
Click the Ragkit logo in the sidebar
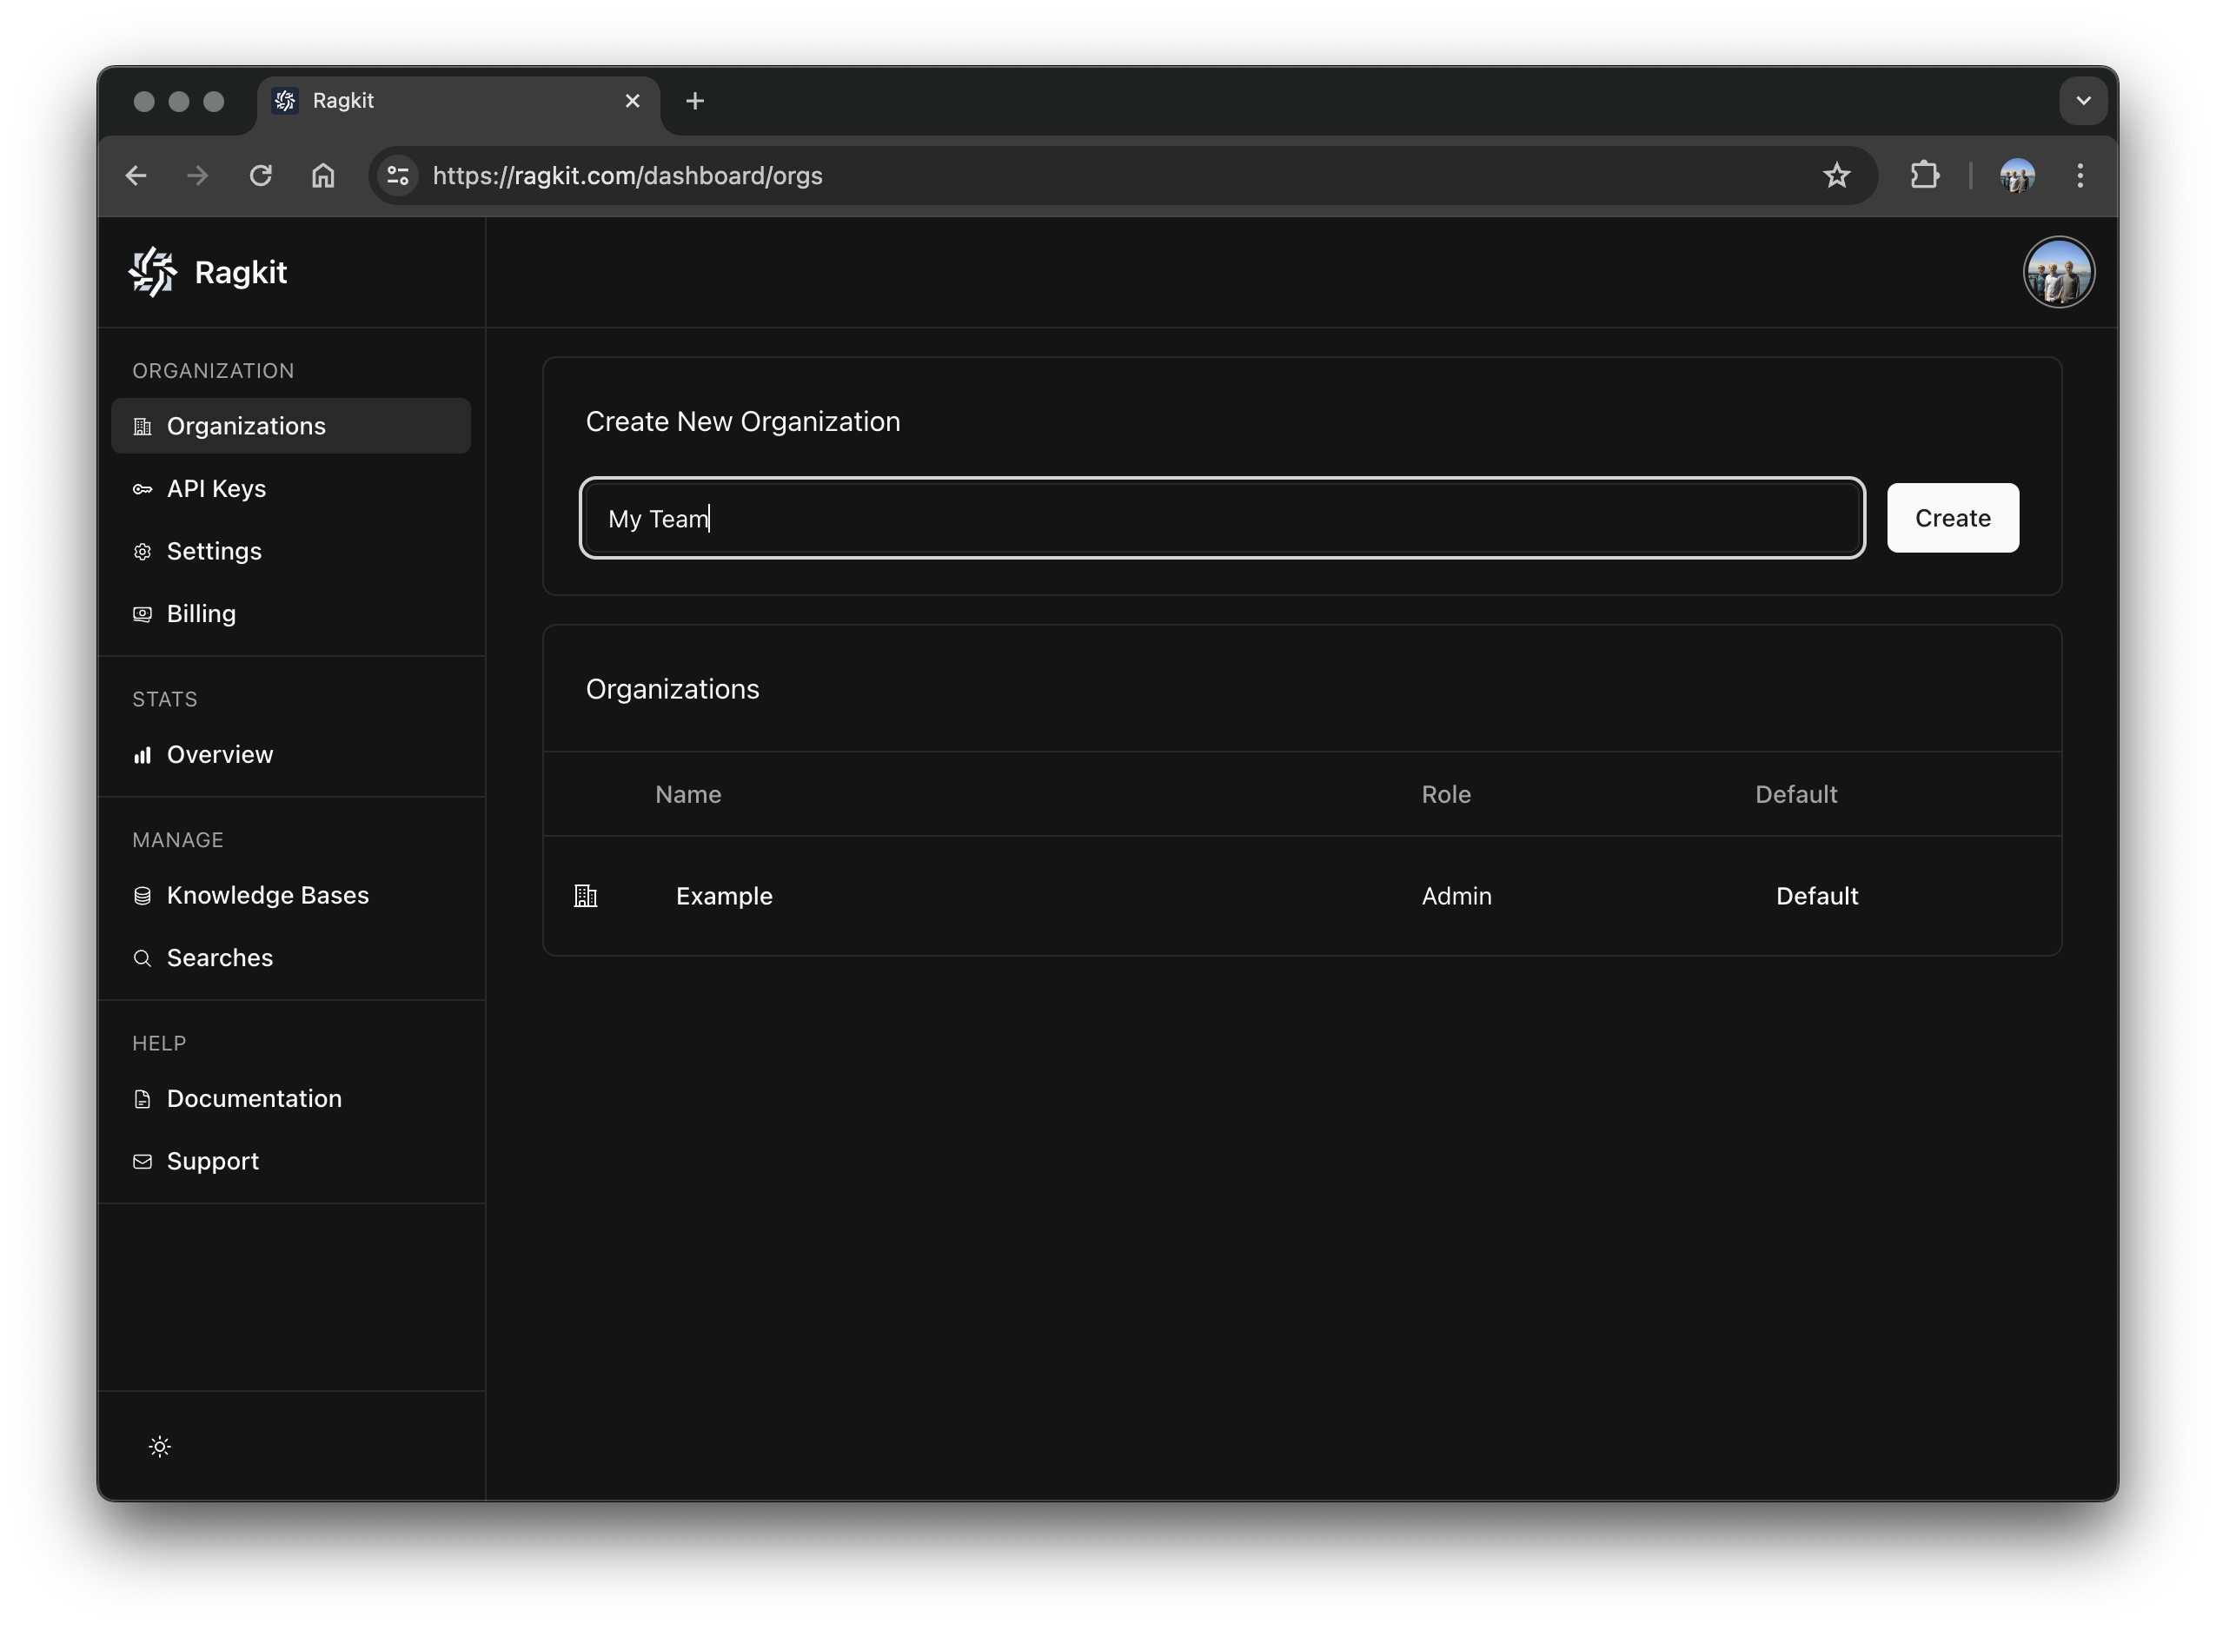point(153,271)
